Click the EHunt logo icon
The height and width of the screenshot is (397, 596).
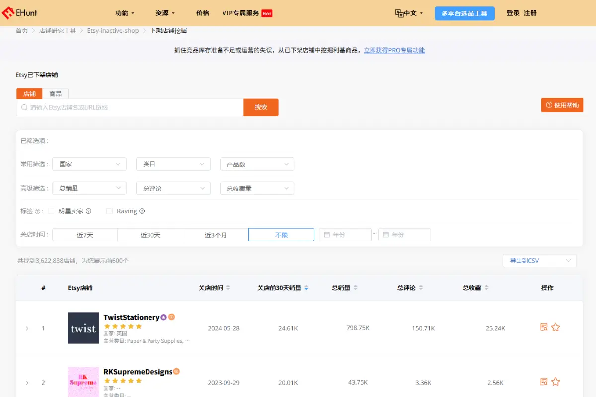[9, 13]
